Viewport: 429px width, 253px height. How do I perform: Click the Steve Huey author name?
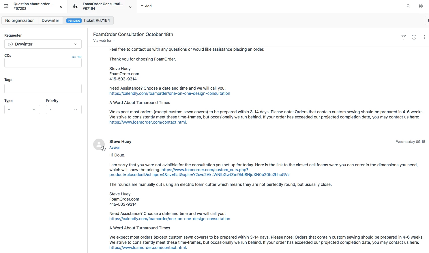point(120,141)
